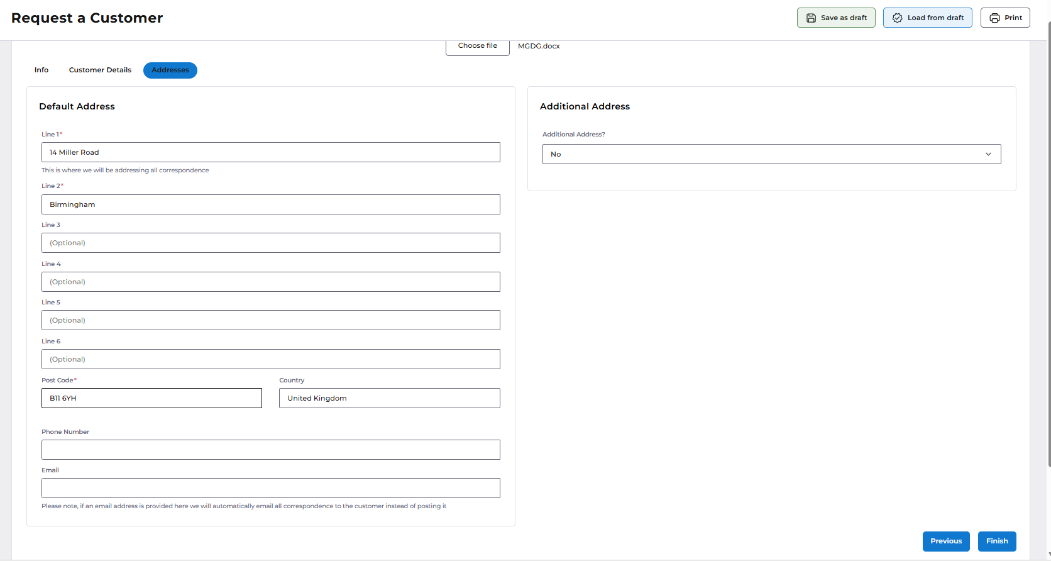Image resolution: width=1051 pixels, height=561 pixels.
Task: Focus the Phone Number field
Action: point(271,450)
